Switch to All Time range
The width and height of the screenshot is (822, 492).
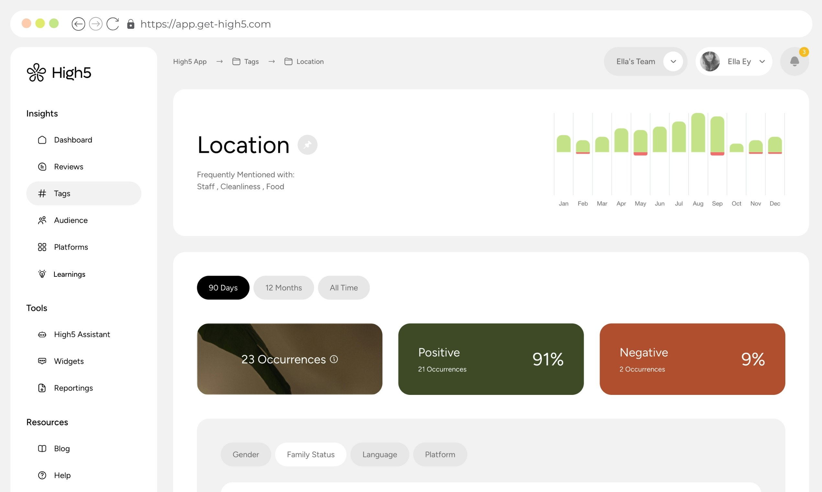[x=343, y=287]
